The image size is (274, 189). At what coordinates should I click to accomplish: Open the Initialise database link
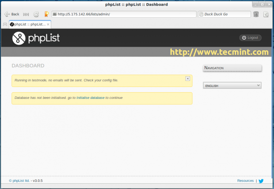(x=90, y=98)
